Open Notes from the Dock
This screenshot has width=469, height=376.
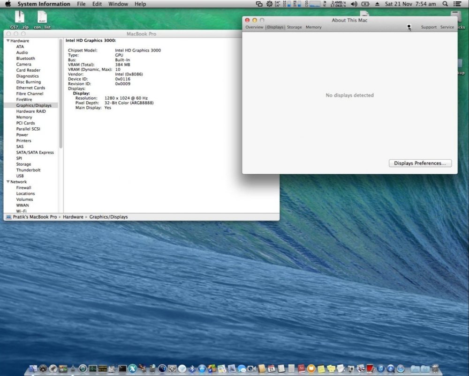[321, 369]
